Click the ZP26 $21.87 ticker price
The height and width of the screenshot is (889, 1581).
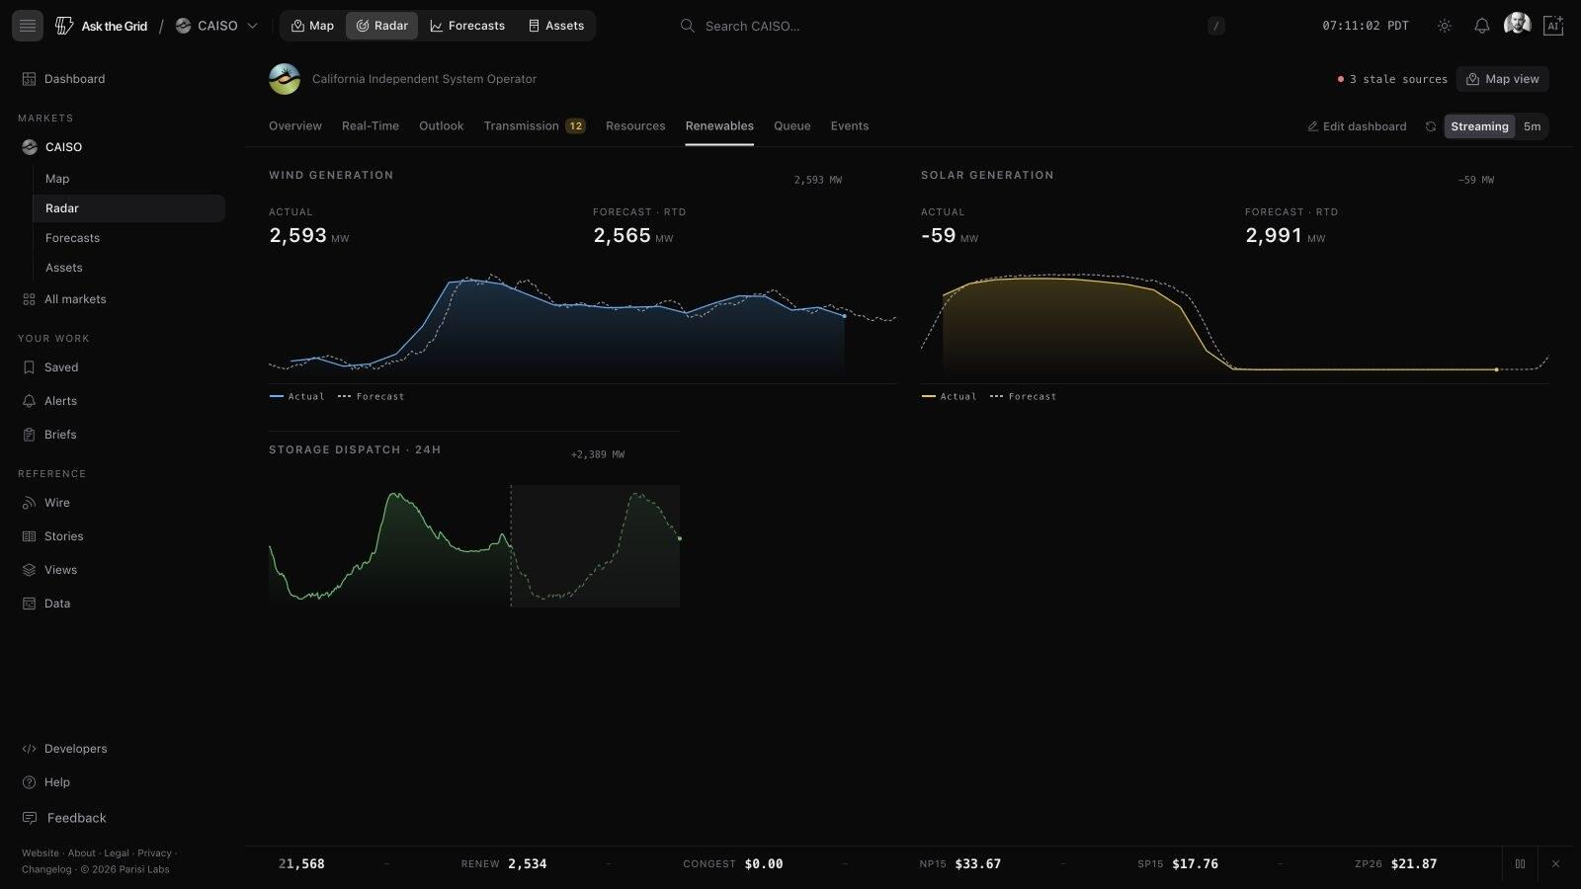coord(1396,864)
